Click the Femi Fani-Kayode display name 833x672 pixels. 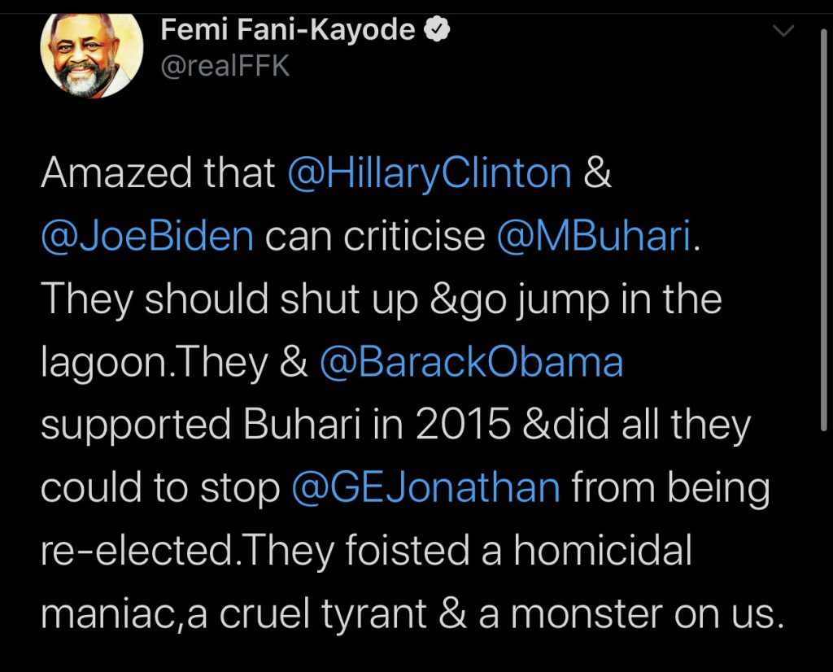click(289, 31)
